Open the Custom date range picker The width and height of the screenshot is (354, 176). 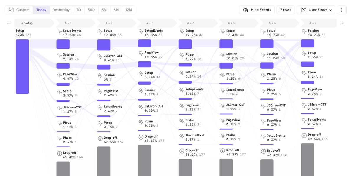pos(19,10)
